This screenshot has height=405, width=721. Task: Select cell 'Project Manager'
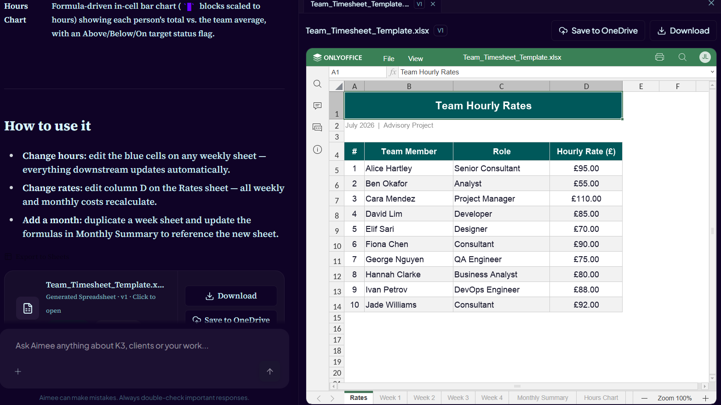click(501, 199)
